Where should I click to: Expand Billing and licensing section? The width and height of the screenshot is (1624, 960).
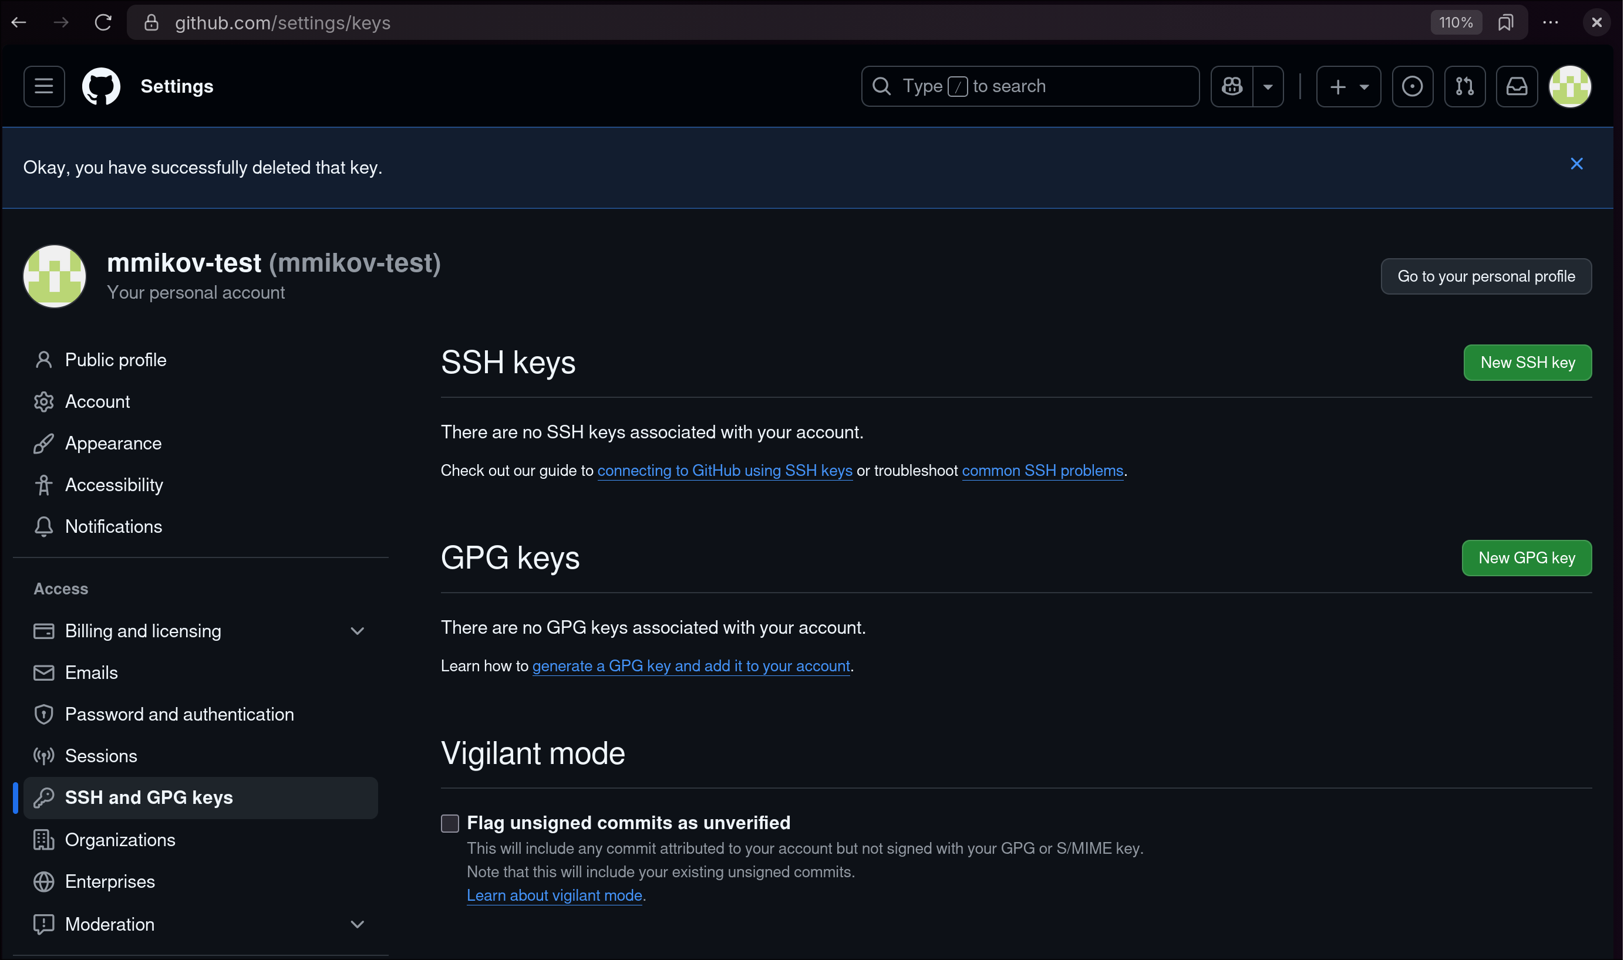click(x=358, y=631)
